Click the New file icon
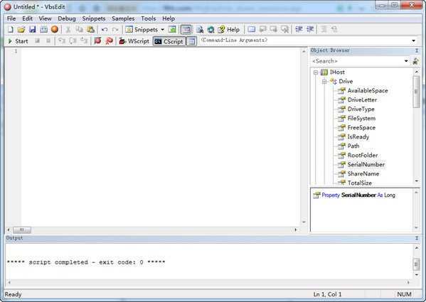The width and height of the screenshot is (426, 302). (11, 29)
